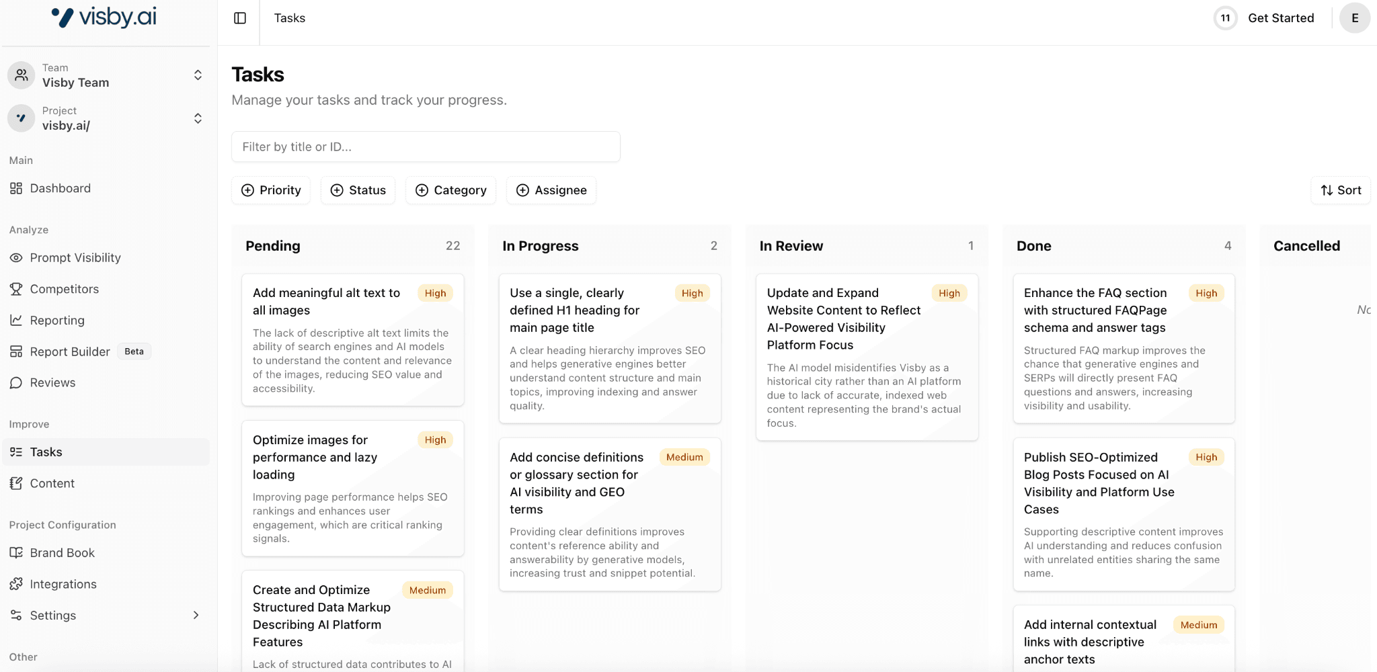Open 'Use a single, clearly defined H1' card
1377x672 pixels.
pos(610,349)
